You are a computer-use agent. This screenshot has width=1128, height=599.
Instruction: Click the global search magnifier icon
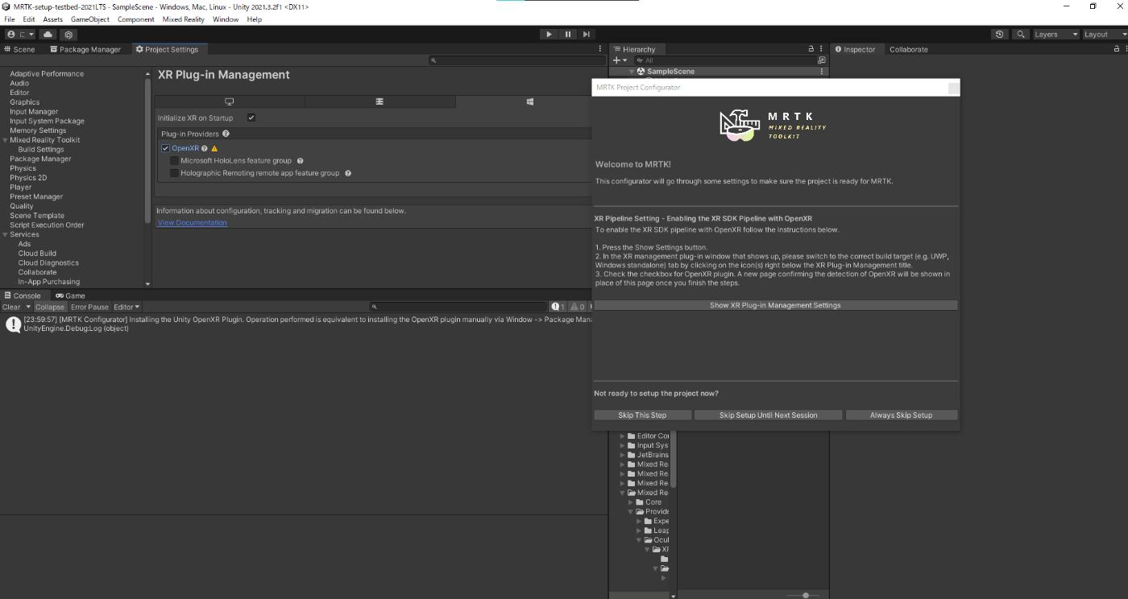[x=1021, y=35]
